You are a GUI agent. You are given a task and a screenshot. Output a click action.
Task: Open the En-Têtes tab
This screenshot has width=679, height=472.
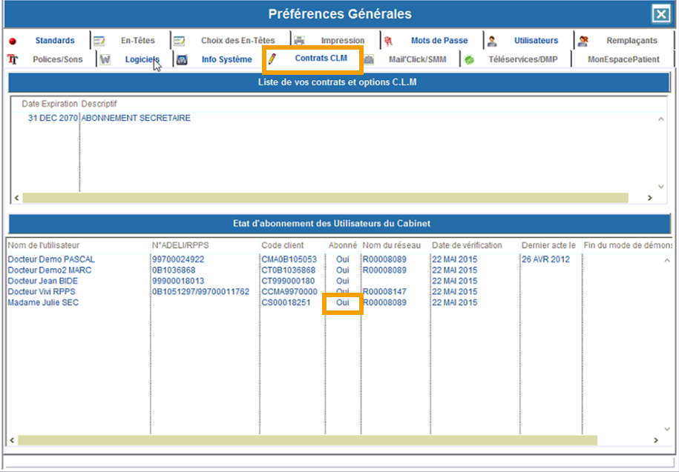coord(137,41)
